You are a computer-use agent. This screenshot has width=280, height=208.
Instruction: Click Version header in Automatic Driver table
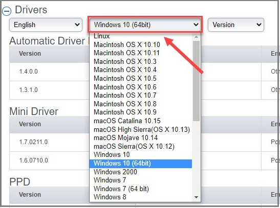click(x=30, y=54)
